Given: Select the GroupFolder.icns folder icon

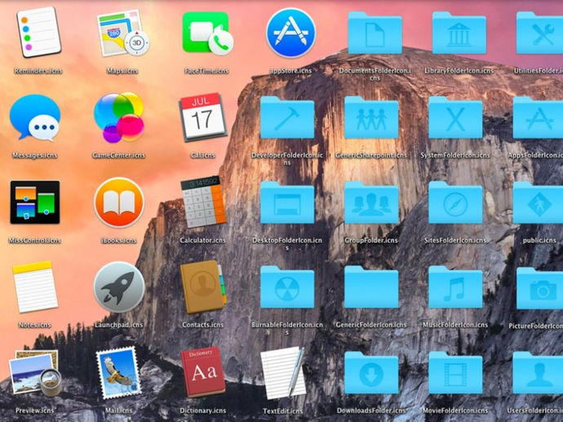Looking at the screenshot, I should (371, 203).
